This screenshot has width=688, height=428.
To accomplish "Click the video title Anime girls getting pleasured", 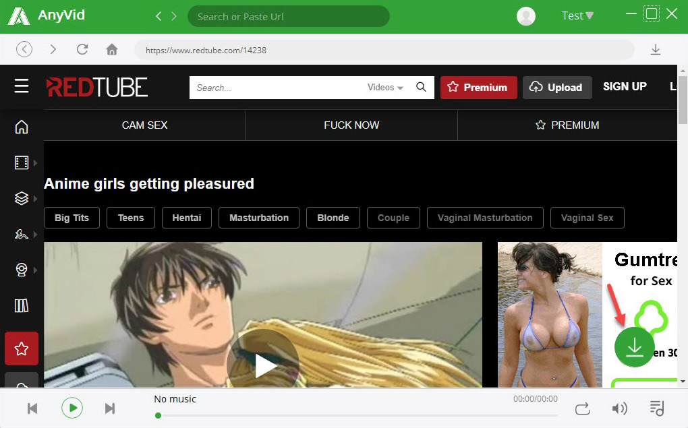I will pyautogui.click(x=149, y=183).
